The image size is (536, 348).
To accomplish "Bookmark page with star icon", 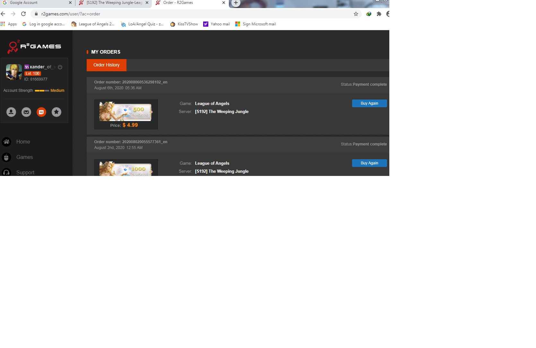I will pos(356,14).
